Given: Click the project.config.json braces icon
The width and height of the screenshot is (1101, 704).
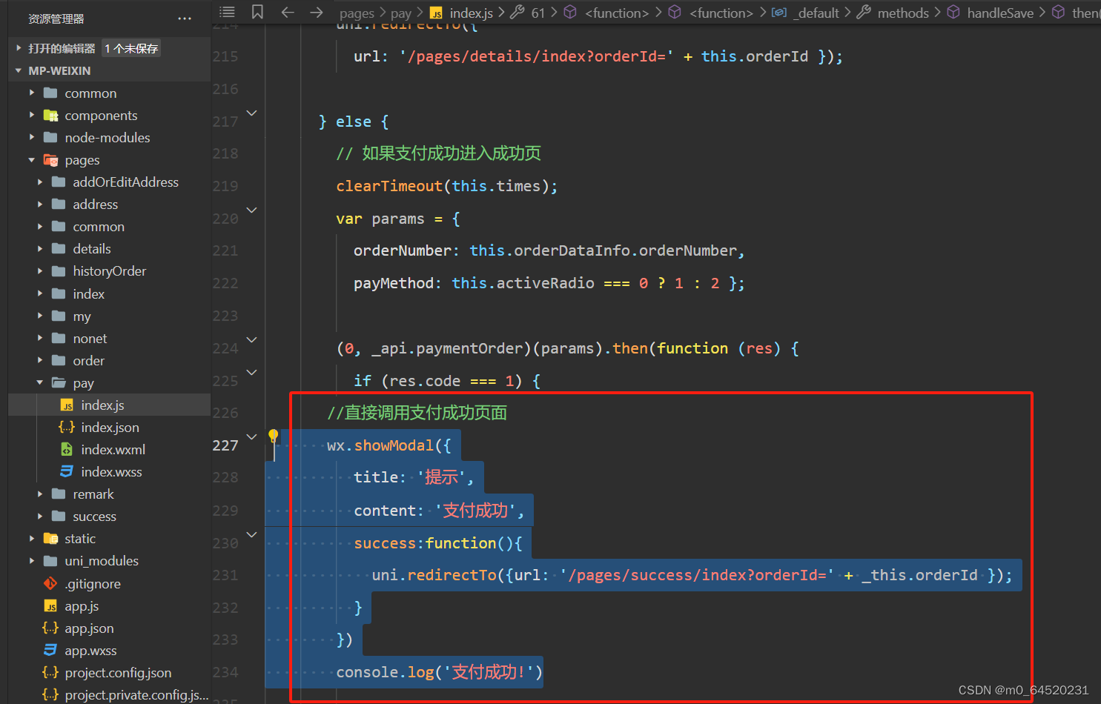Looking at the screenshot, I should [x=50, y=673].
